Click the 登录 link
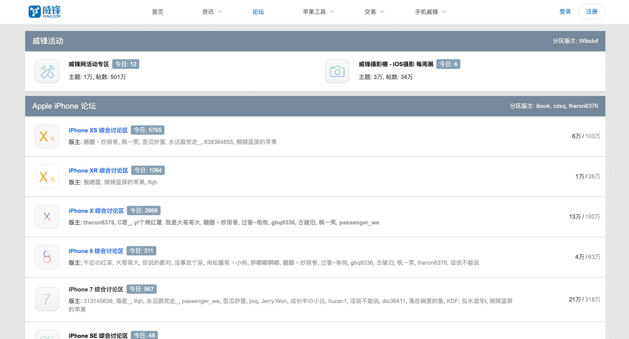Image resolution: width=629 pixels, height=339 pixels. tap(565, 12)
